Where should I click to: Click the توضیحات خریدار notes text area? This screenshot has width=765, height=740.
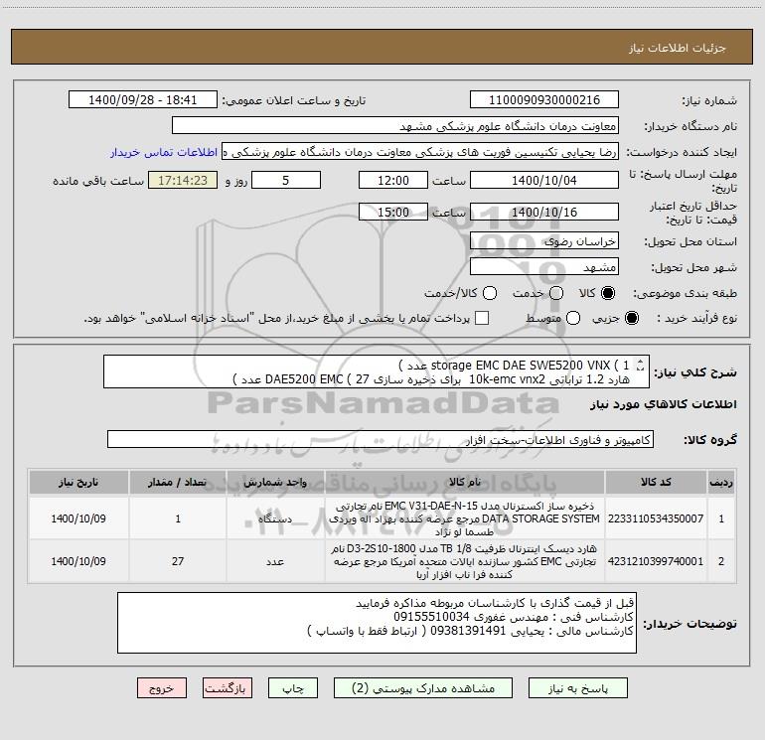click(x=377, y=623)
